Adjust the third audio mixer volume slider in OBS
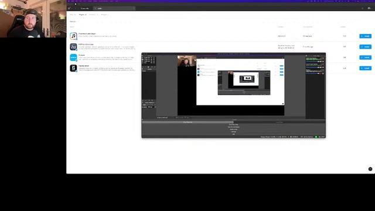 312,73
